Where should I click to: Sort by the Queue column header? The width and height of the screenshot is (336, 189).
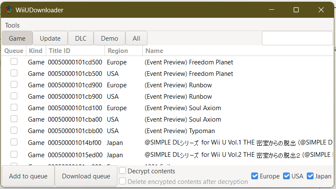coord(14,51)
